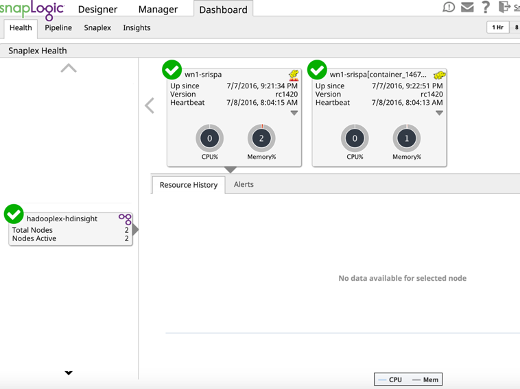The image size is (520, 389).
Task: Expand details arrow on container node card
Action: (x=439, y=113)
